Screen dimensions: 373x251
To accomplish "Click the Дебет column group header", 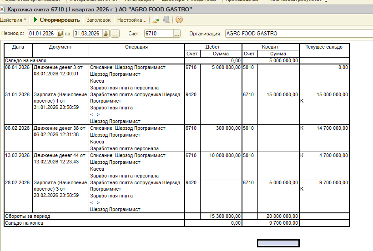I will pos(213,47).
